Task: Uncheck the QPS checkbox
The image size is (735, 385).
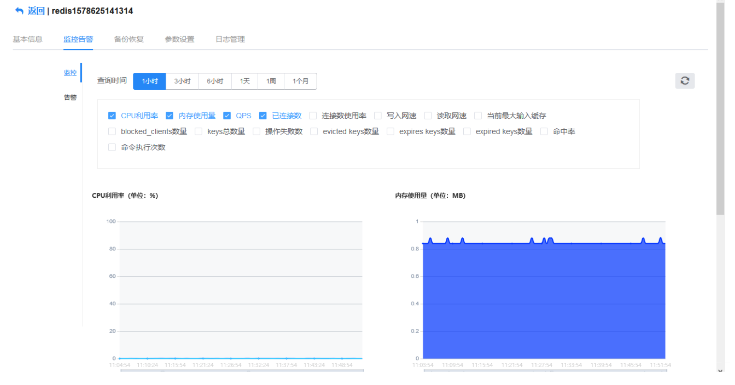Action: [227, 116]
